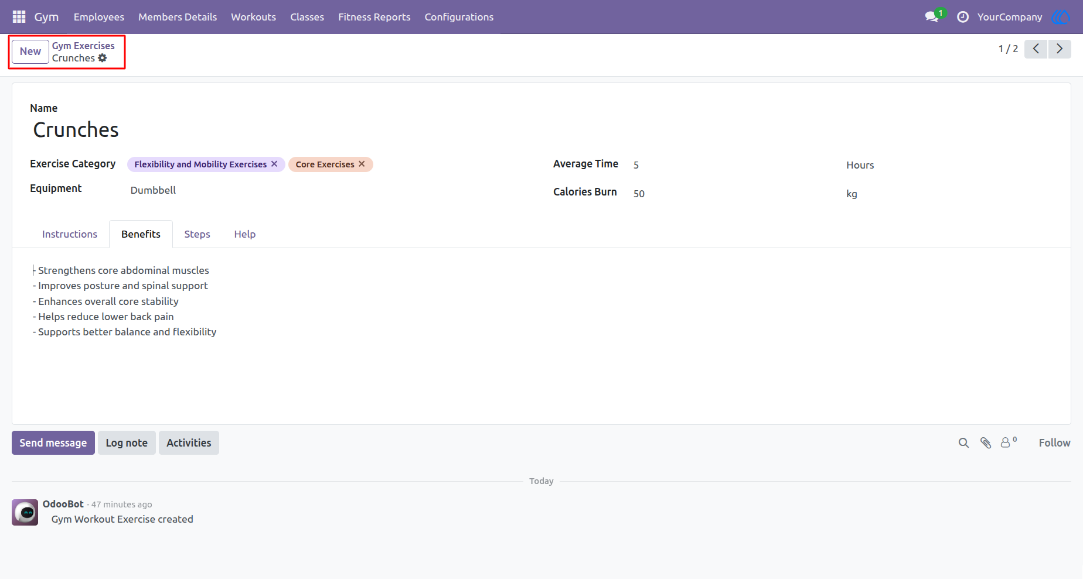Image resolution: width=1083 pixels, height=580 pixels.
Task: Click the user avatar icon
Action: [x=1061, y=17]
